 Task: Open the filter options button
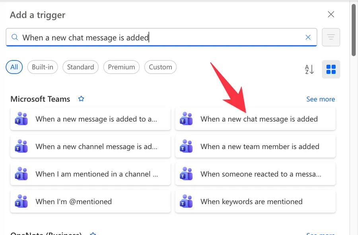click(331, 37)
